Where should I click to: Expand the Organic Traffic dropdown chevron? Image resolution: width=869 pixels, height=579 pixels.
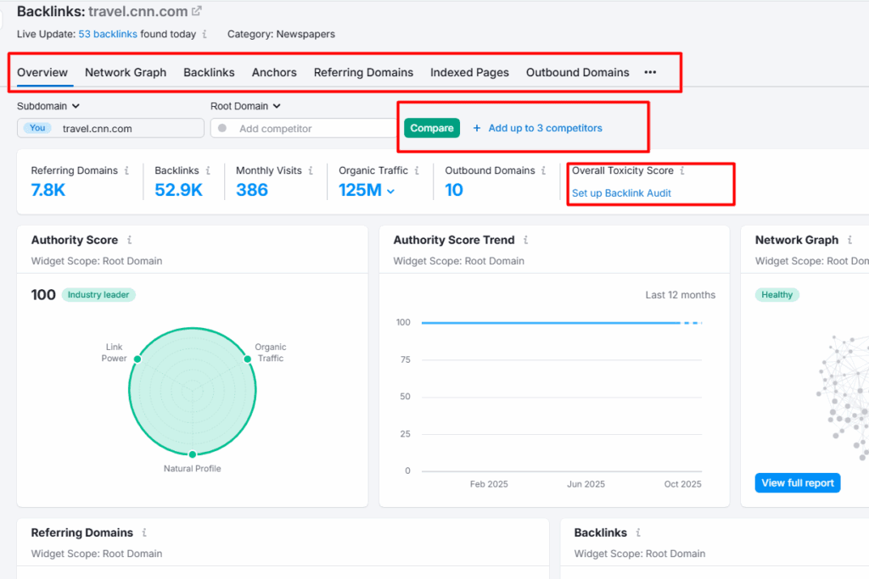coord(391,190)
